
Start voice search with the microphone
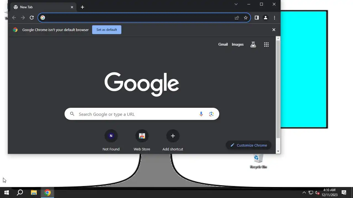tap(201, 114)
